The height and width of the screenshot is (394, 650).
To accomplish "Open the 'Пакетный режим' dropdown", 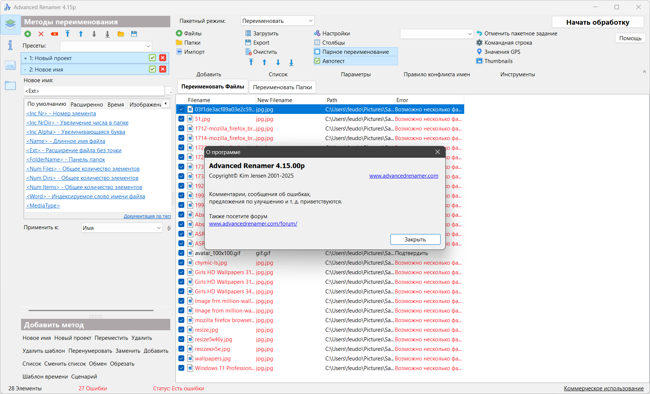I will tap(277, 21).
